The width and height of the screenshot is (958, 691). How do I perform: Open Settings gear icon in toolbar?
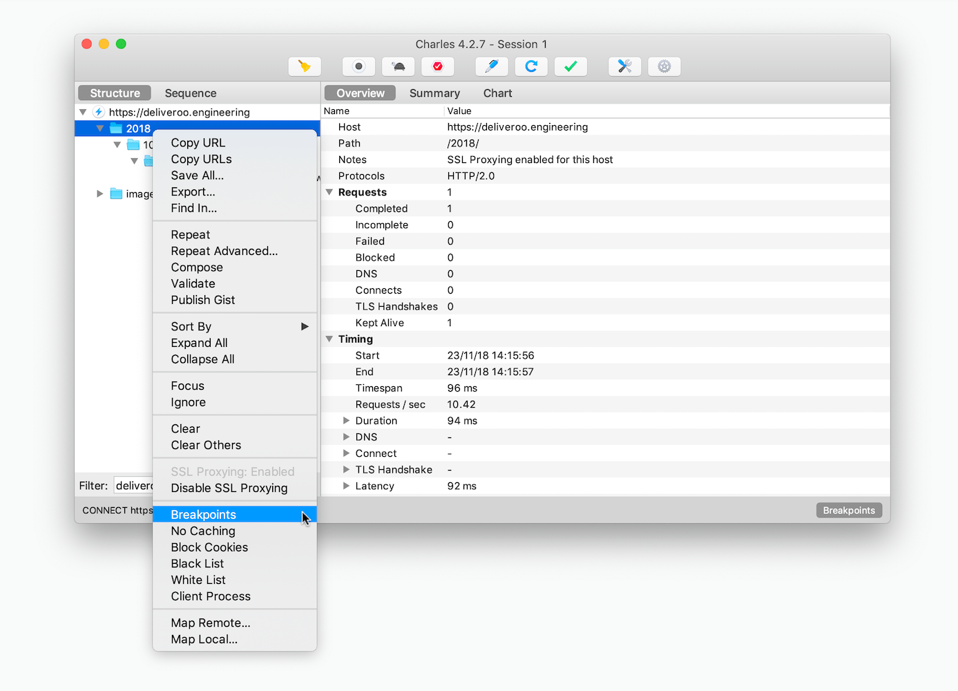[664, 66]
